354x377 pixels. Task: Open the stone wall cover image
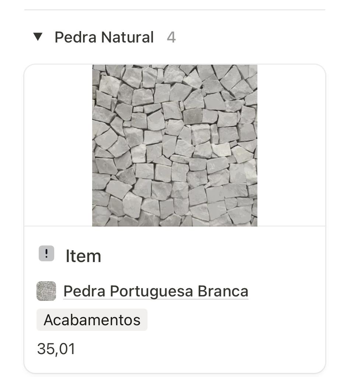coord(174,145)
